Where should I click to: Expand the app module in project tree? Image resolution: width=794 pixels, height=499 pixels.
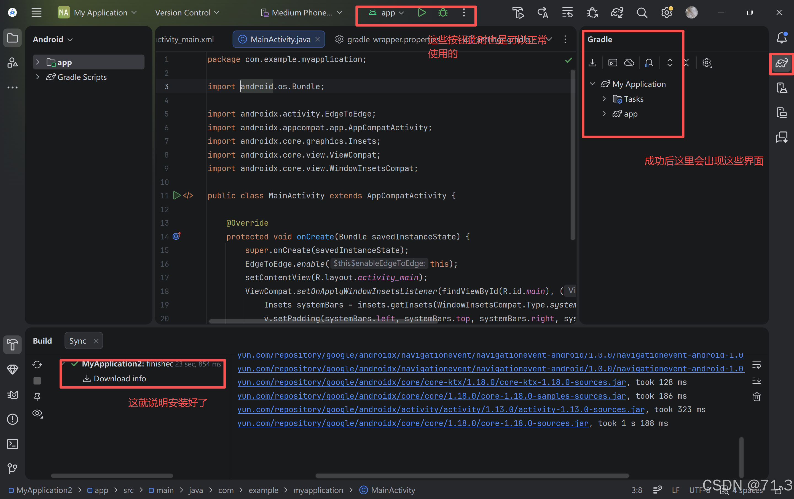(x=37, y=62)
